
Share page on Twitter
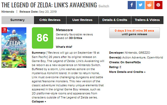coord(140,5)
